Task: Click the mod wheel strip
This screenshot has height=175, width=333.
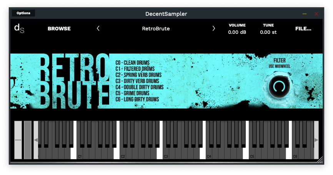Action: 28,140
